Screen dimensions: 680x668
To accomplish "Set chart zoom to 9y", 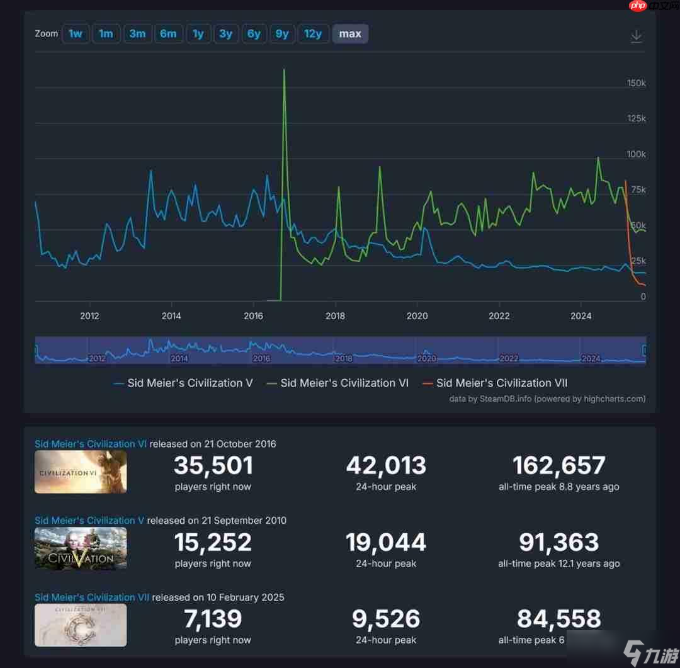I will coord(282,34).
